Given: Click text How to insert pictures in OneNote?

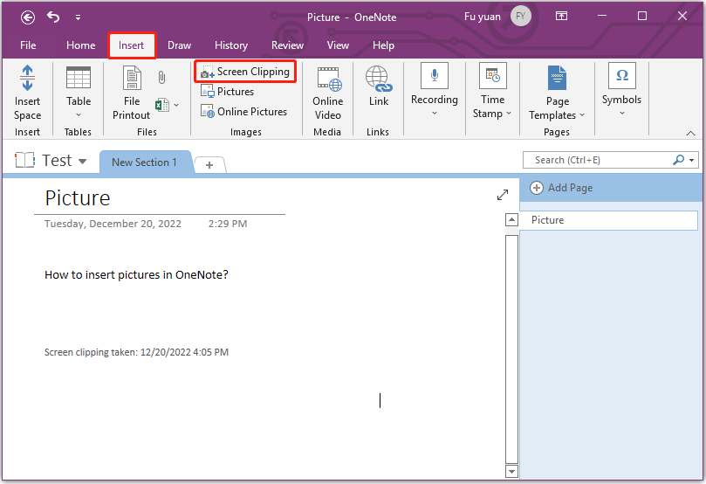Looking at the screenshot, I should pyautogui.click(x=136, y=275).
